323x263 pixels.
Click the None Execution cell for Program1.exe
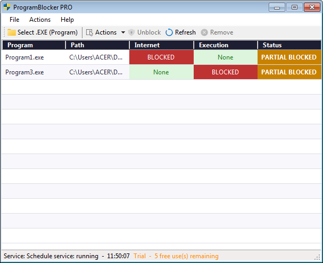tap(226, 57)
